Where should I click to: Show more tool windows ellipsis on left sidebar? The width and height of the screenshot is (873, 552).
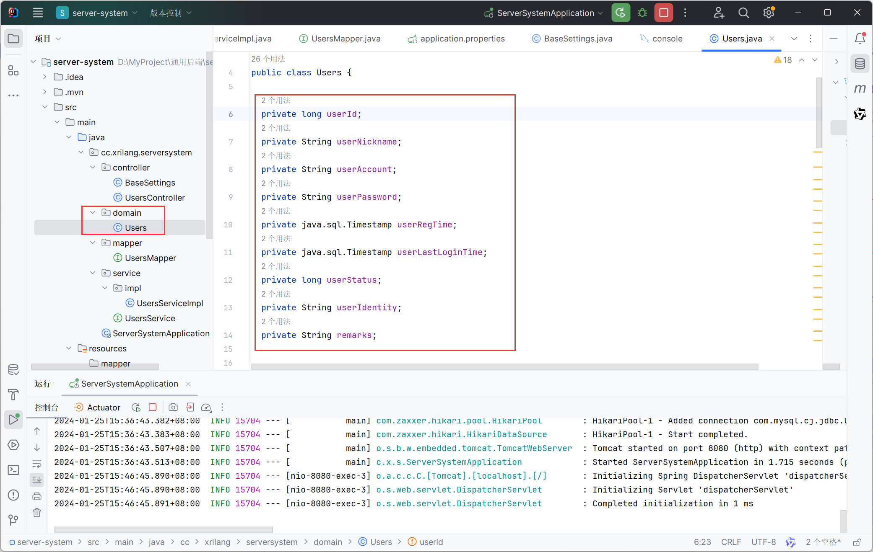pos(13,95)
